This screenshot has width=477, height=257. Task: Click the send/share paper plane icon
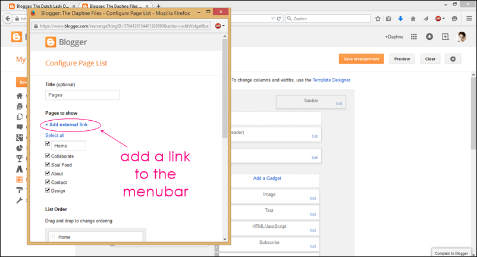click(x=426, y=18)
